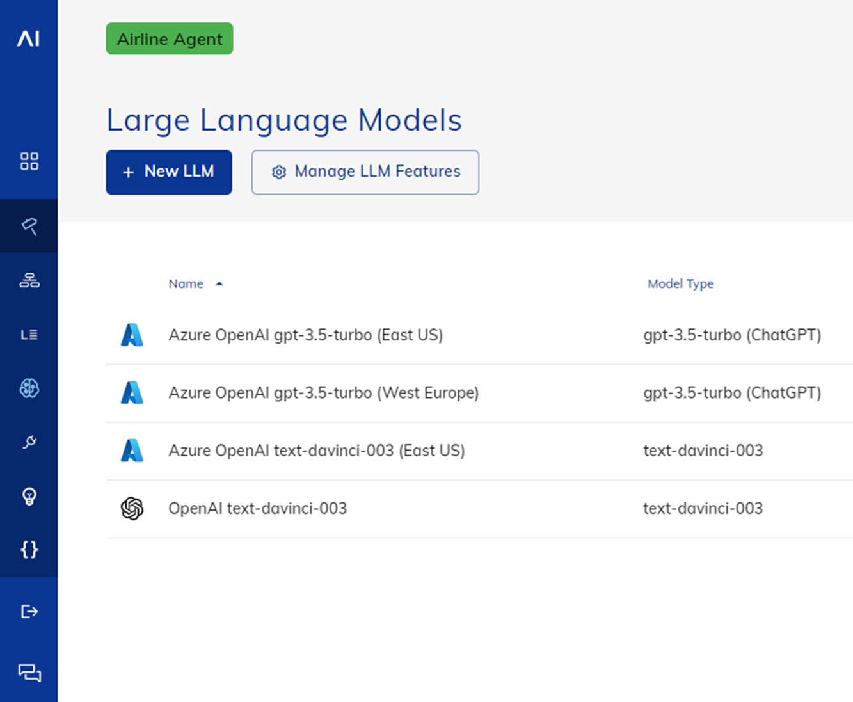Open Azure OpenAI text-davinci-003 (East US)
The image size is (853, 702).
click(x=317, y=451)
